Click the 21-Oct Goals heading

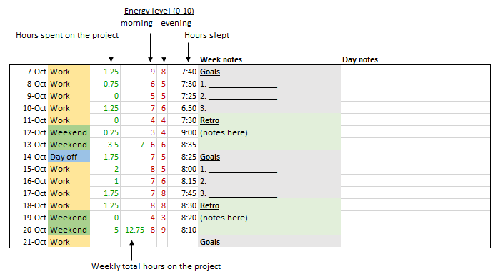210,242
